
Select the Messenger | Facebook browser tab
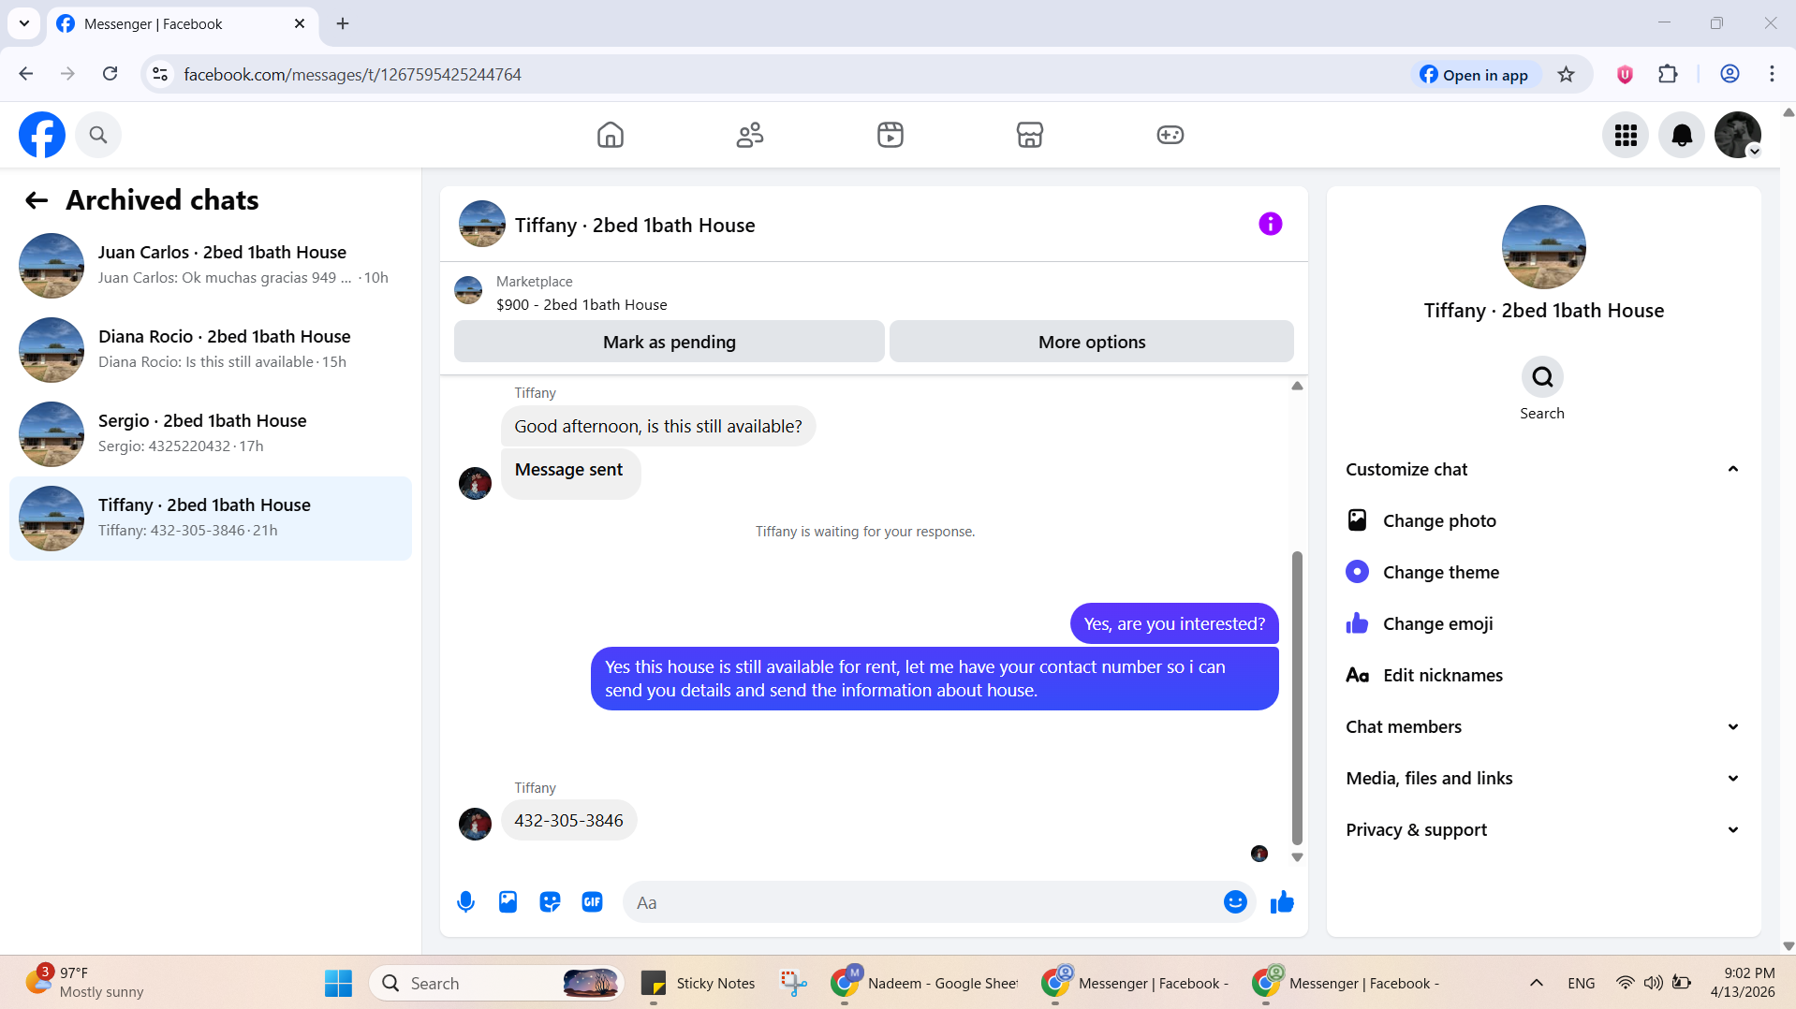(184, 23)
